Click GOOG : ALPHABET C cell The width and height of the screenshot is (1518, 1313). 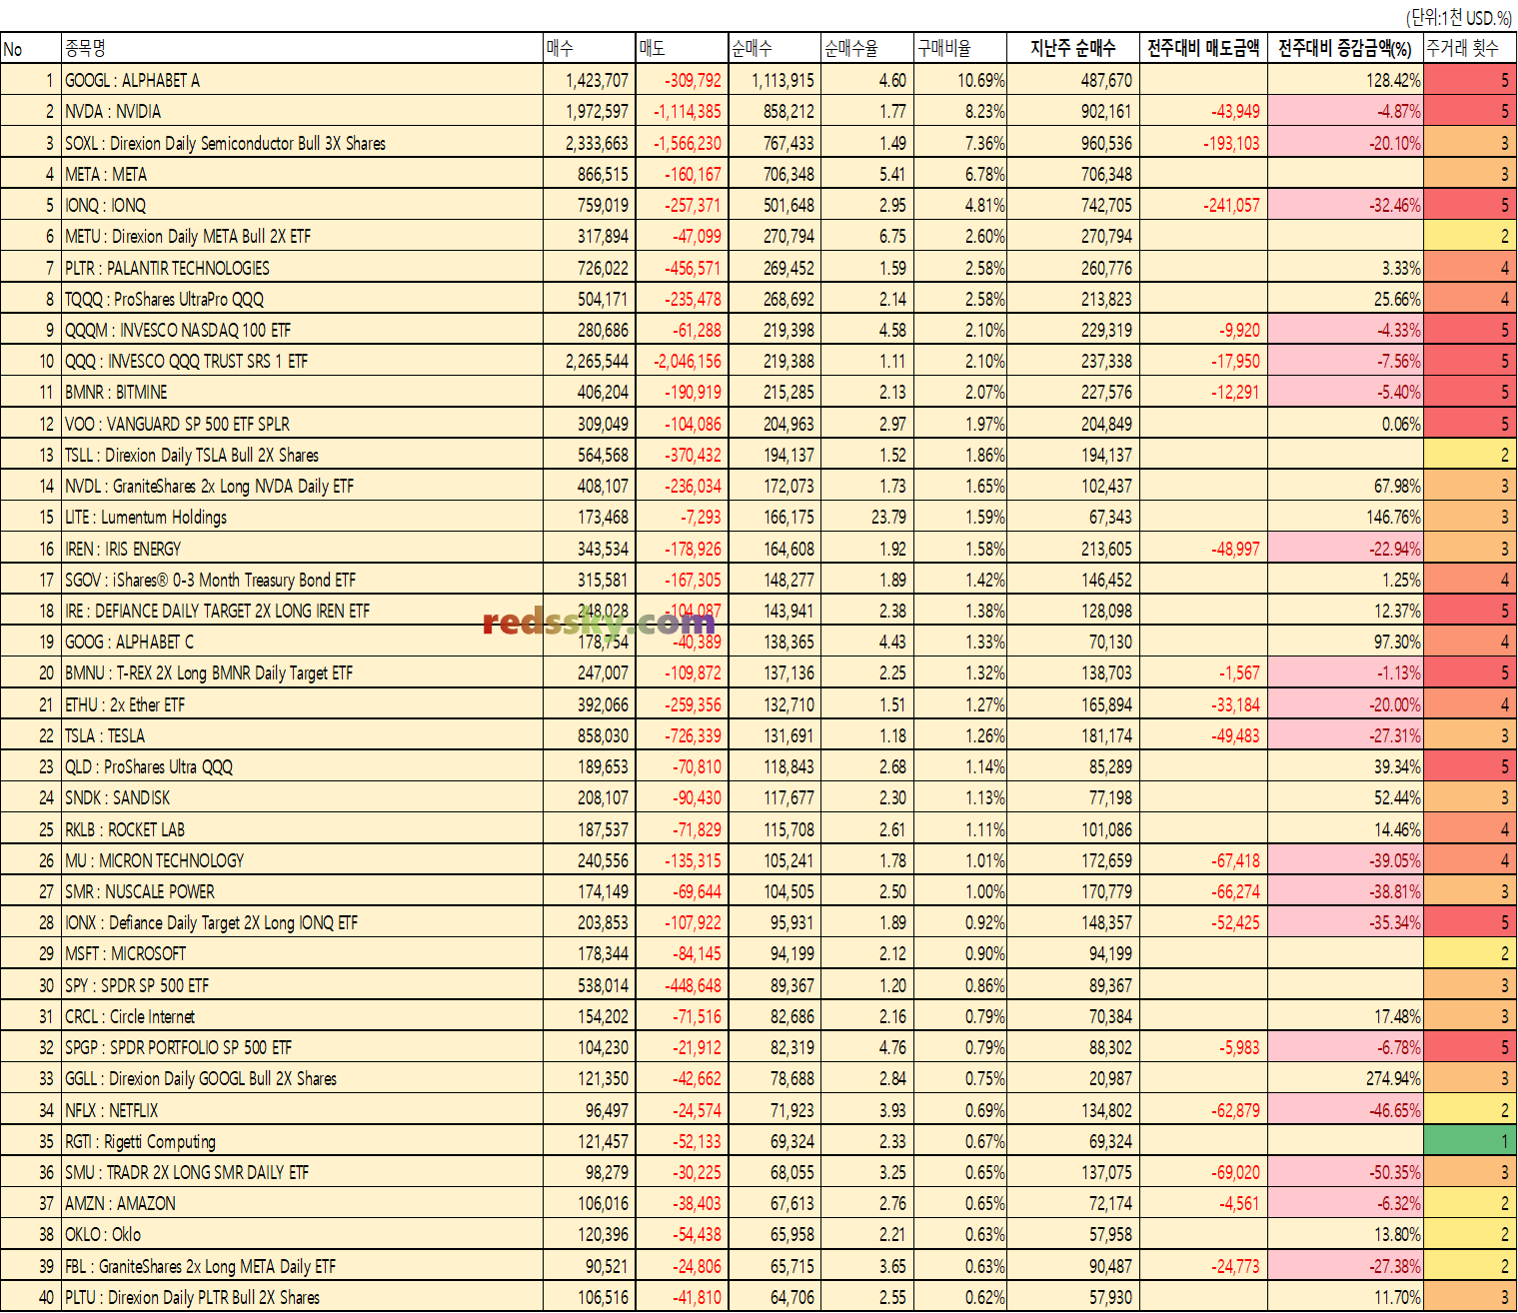(x=302, y=642)
